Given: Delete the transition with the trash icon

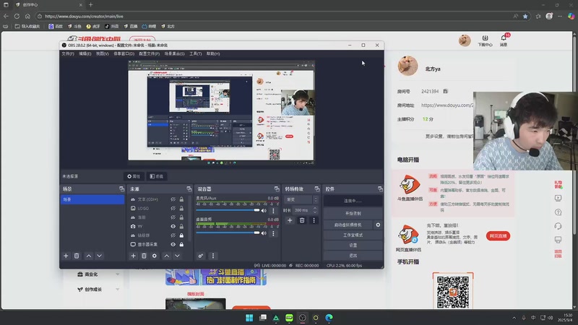Looking at the screenshot, I should pos(302,220).
